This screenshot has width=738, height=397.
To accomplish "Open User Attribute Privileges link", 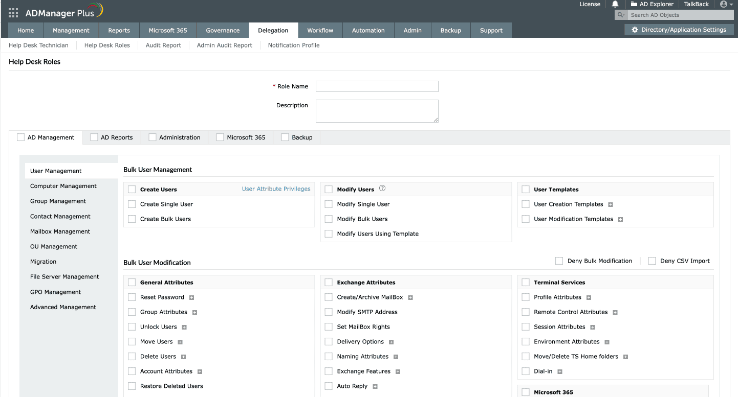I will click(x=276, y=189).
